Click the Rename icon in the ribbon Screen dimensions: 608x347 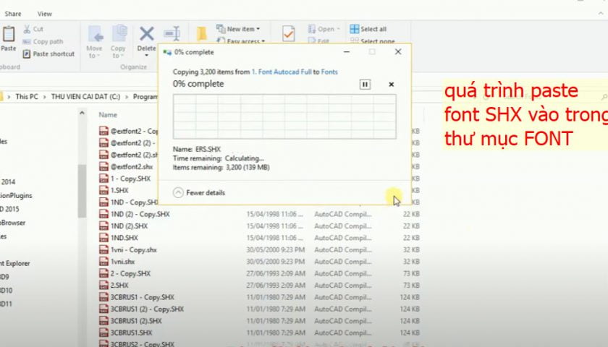(172, 34)
